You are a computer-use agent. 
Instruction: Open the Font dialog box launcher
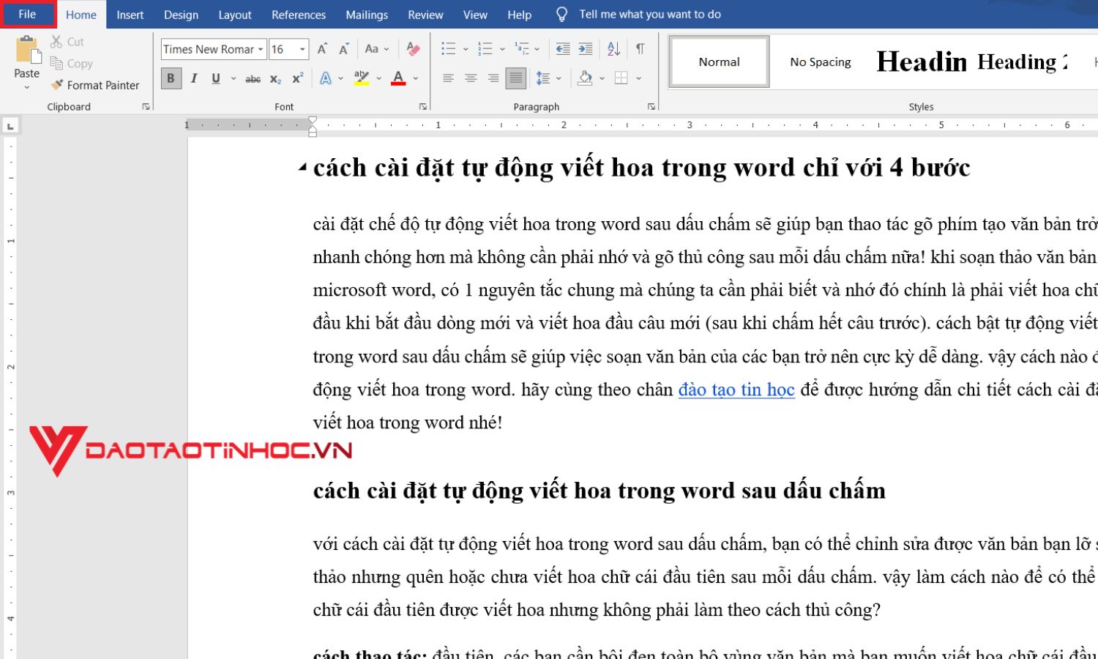[x=423, y=105]
